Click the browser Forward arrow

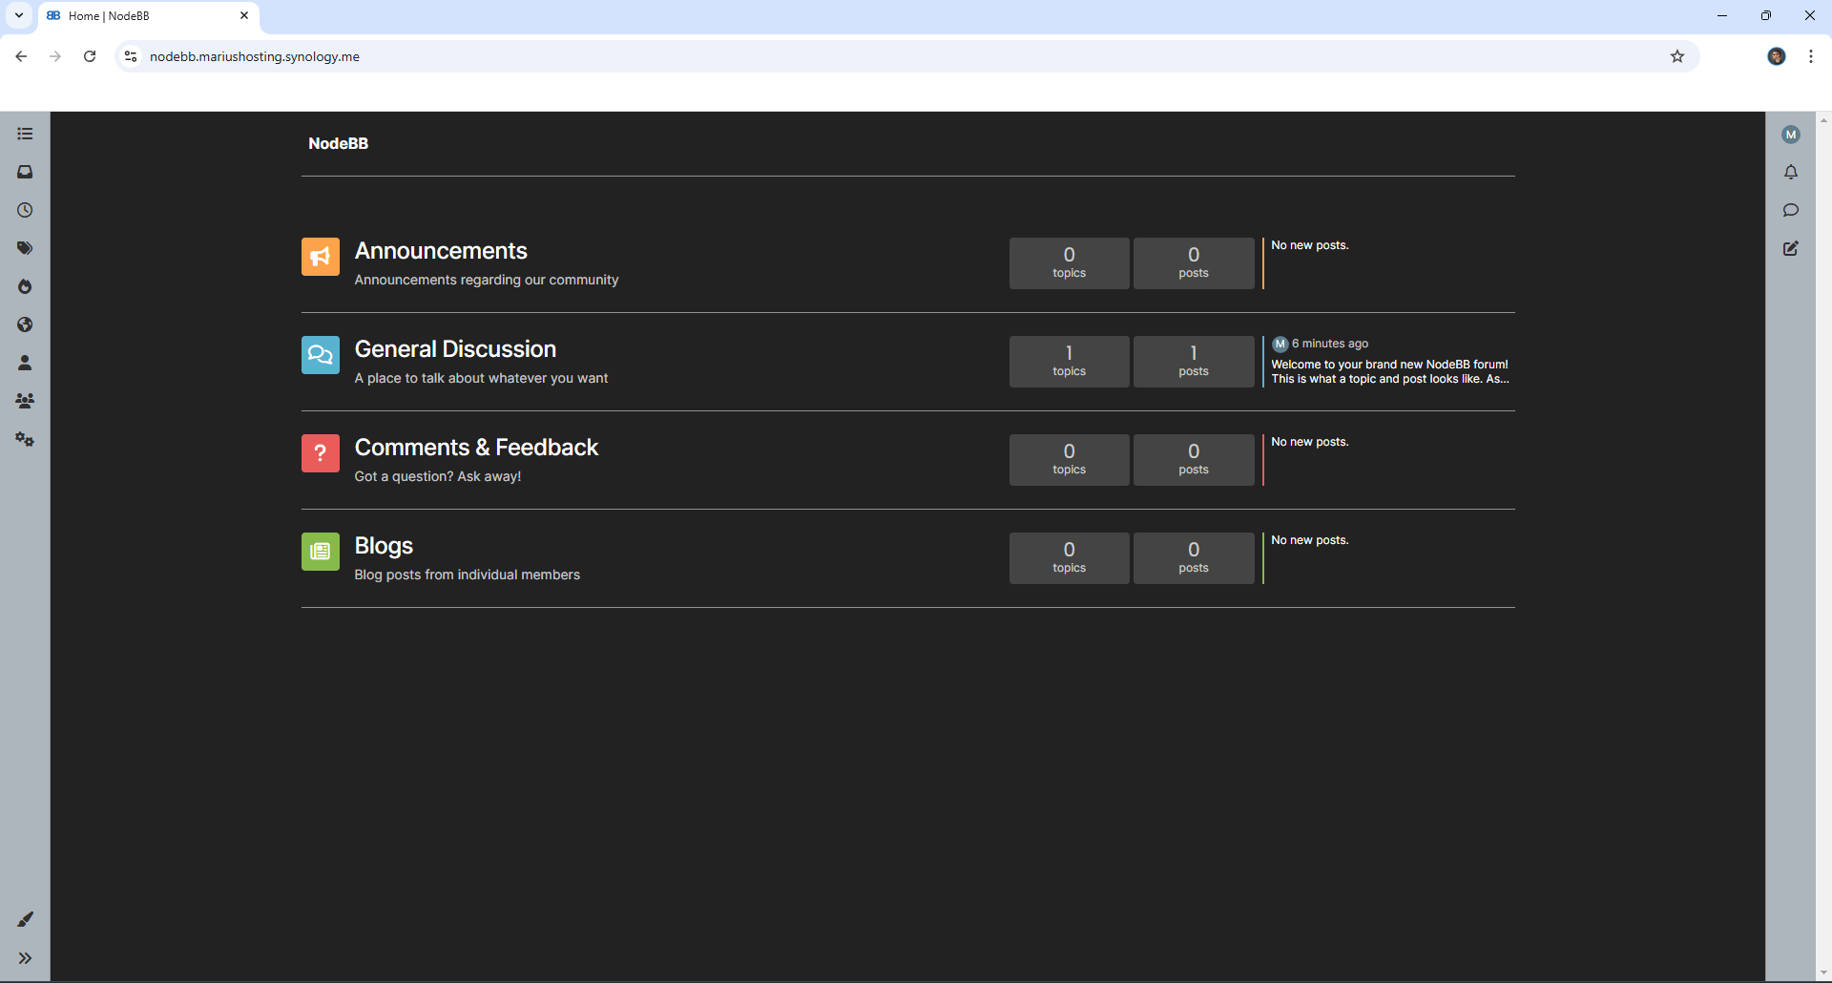click(55, 56)
